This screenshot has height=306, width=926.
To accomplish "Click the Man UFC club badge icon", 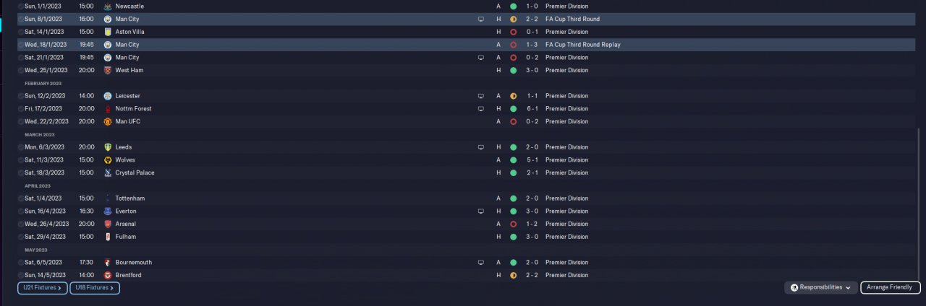I will [x=107, y=121].
